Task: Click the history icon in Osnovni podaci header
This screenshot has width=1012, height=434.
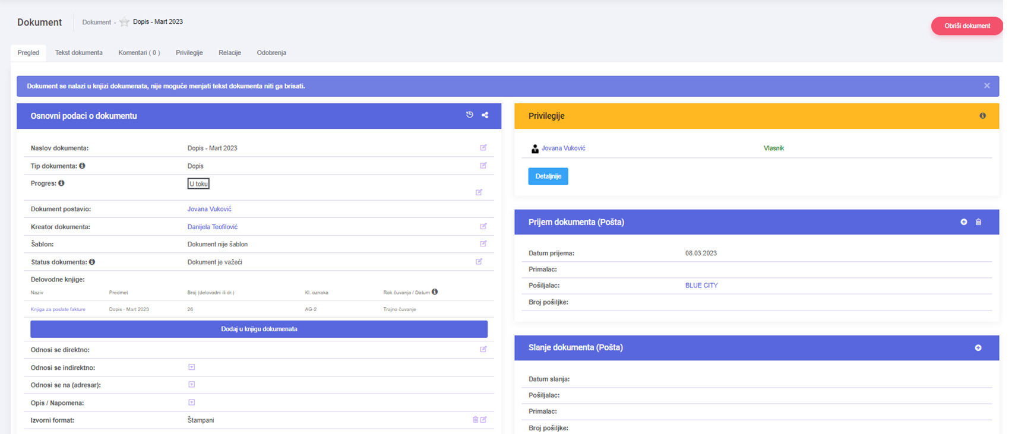Action: click(x=469, y=115)
